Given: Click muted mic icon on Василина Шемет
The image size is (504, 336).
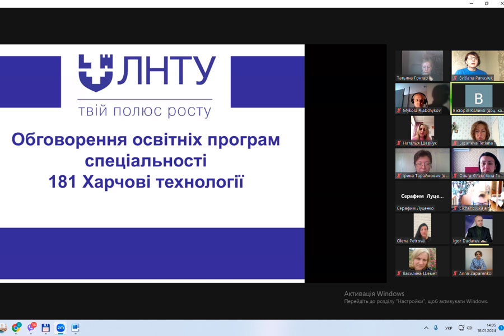Looking at the screenshot, I should [x=399, y=273].
